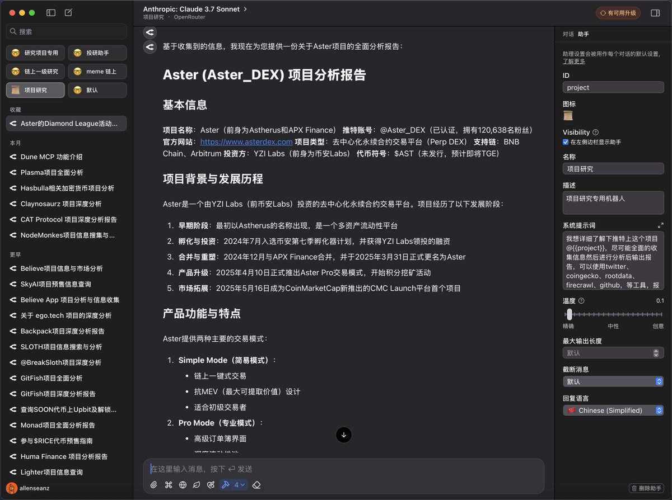The image size is (672, 500).
Task: Click the 名称 field with 项目研究
Action: pos(613,169)
